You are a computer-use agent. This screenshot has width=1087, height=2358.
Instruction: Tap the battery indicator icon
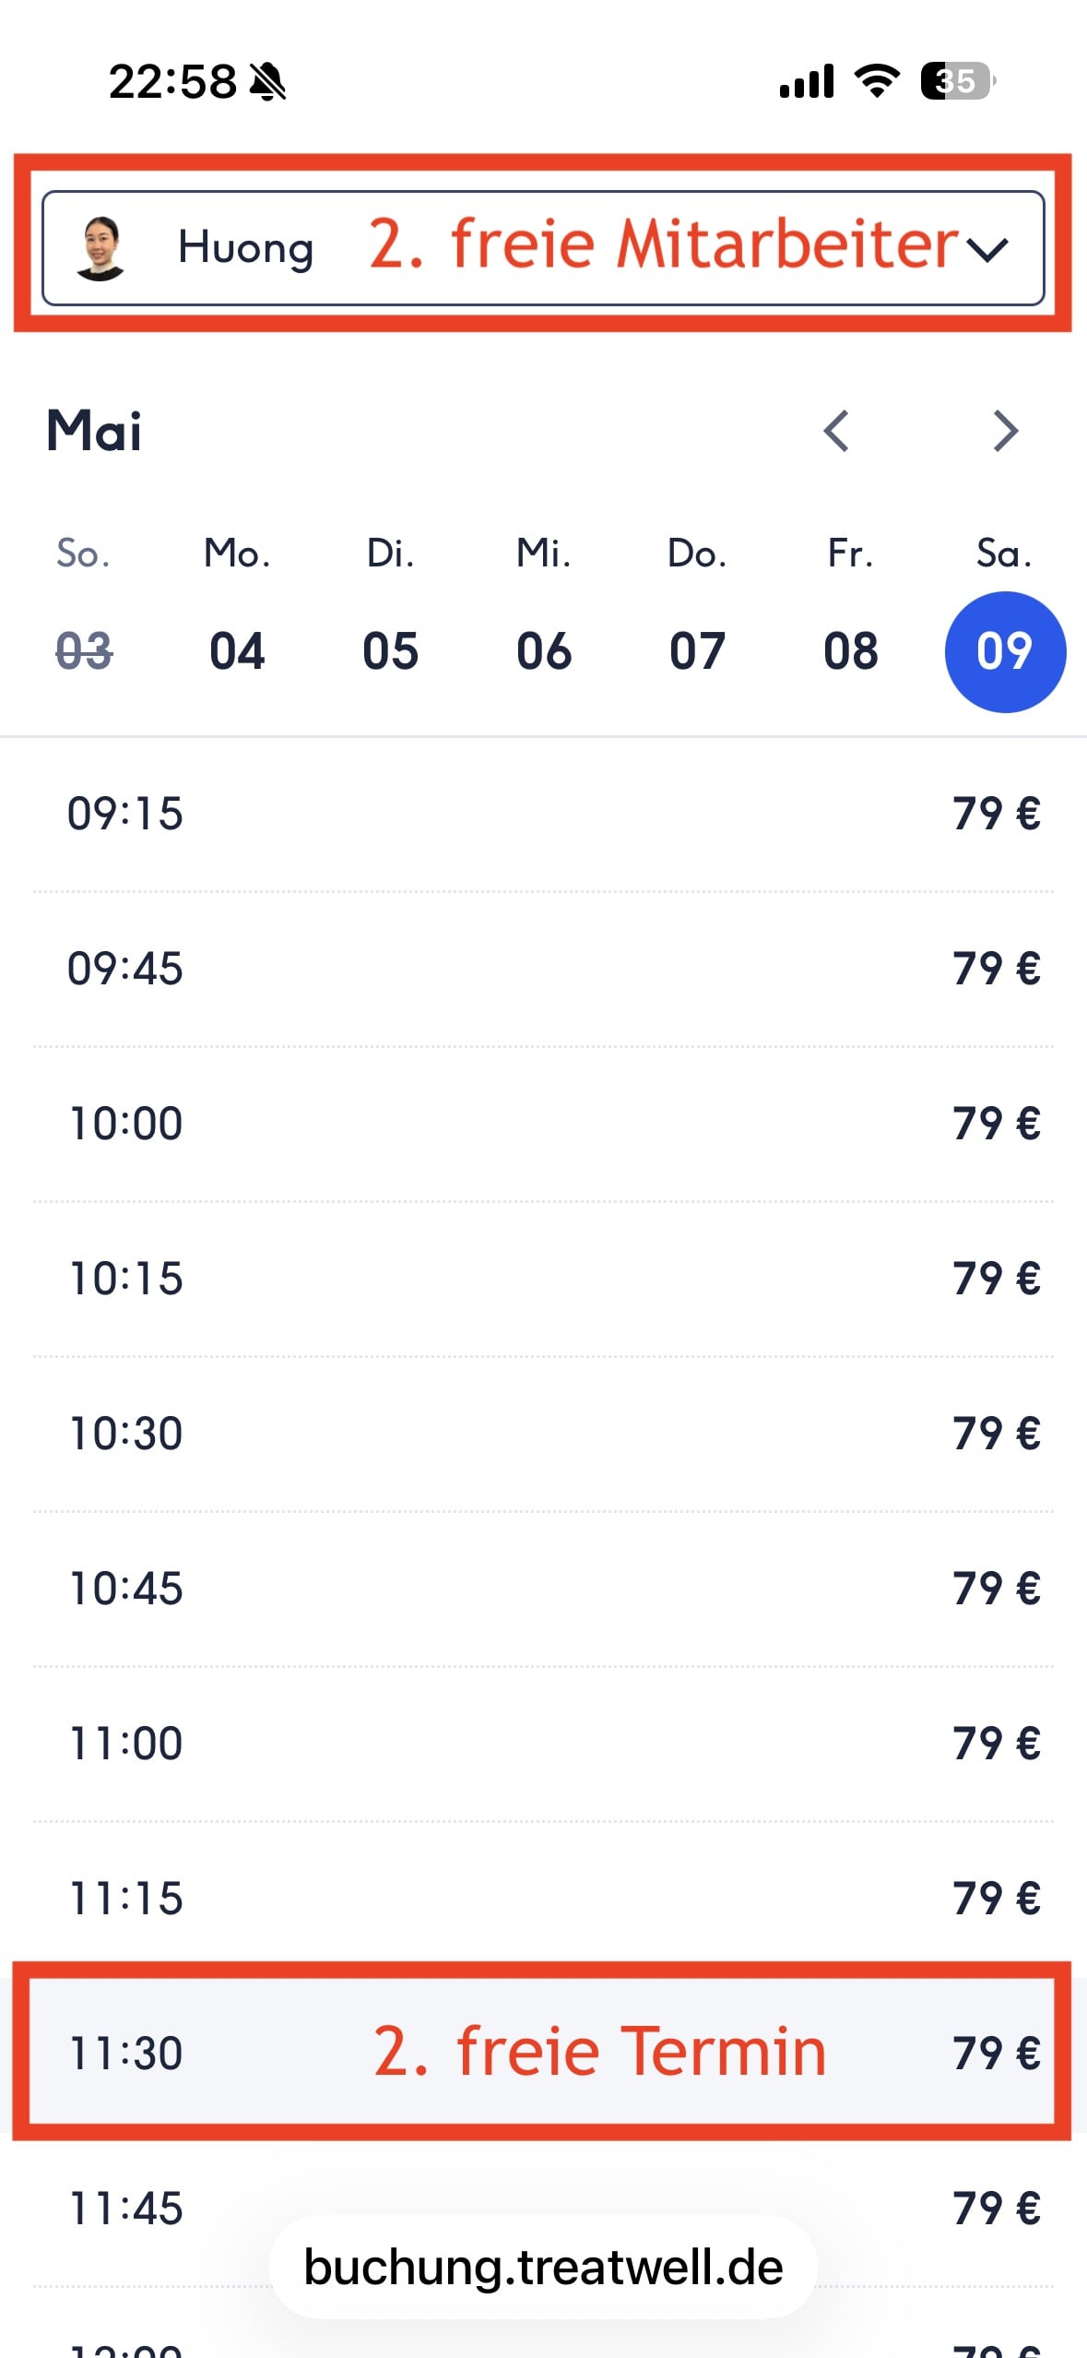(957, 81)
